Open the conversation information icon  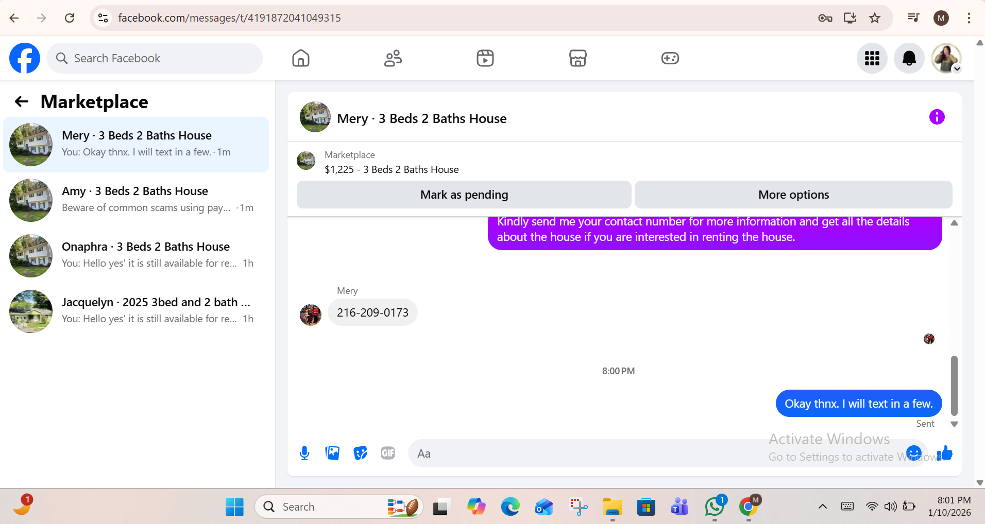pyautogui.click(x=937, y=117)
